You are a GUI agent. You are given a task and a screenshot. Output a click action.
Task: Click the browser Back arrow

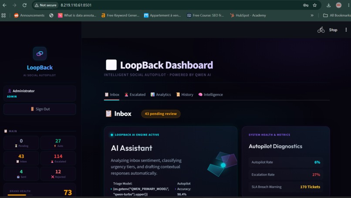tap(4, 5)
